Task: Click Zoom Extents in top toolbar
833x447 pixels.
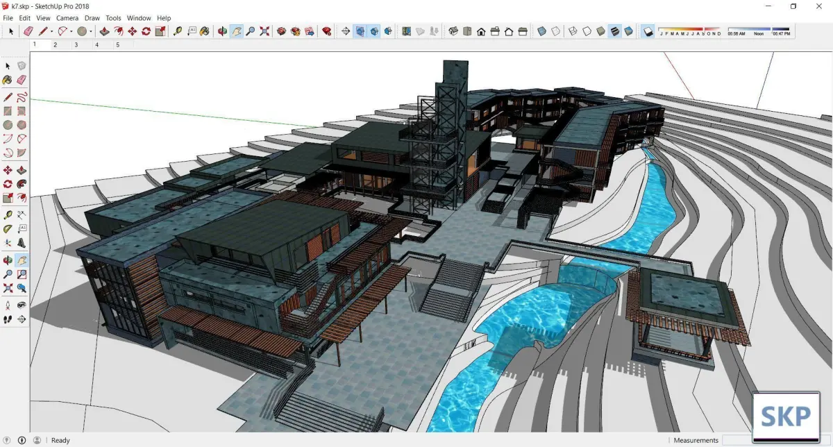Action: click(x=264, y=31)
